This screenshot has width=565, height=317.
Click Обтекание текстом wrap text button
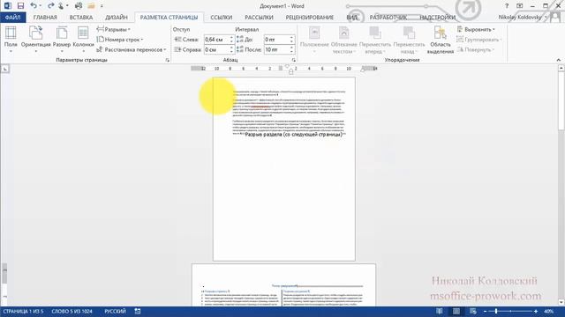click(343, 40)
